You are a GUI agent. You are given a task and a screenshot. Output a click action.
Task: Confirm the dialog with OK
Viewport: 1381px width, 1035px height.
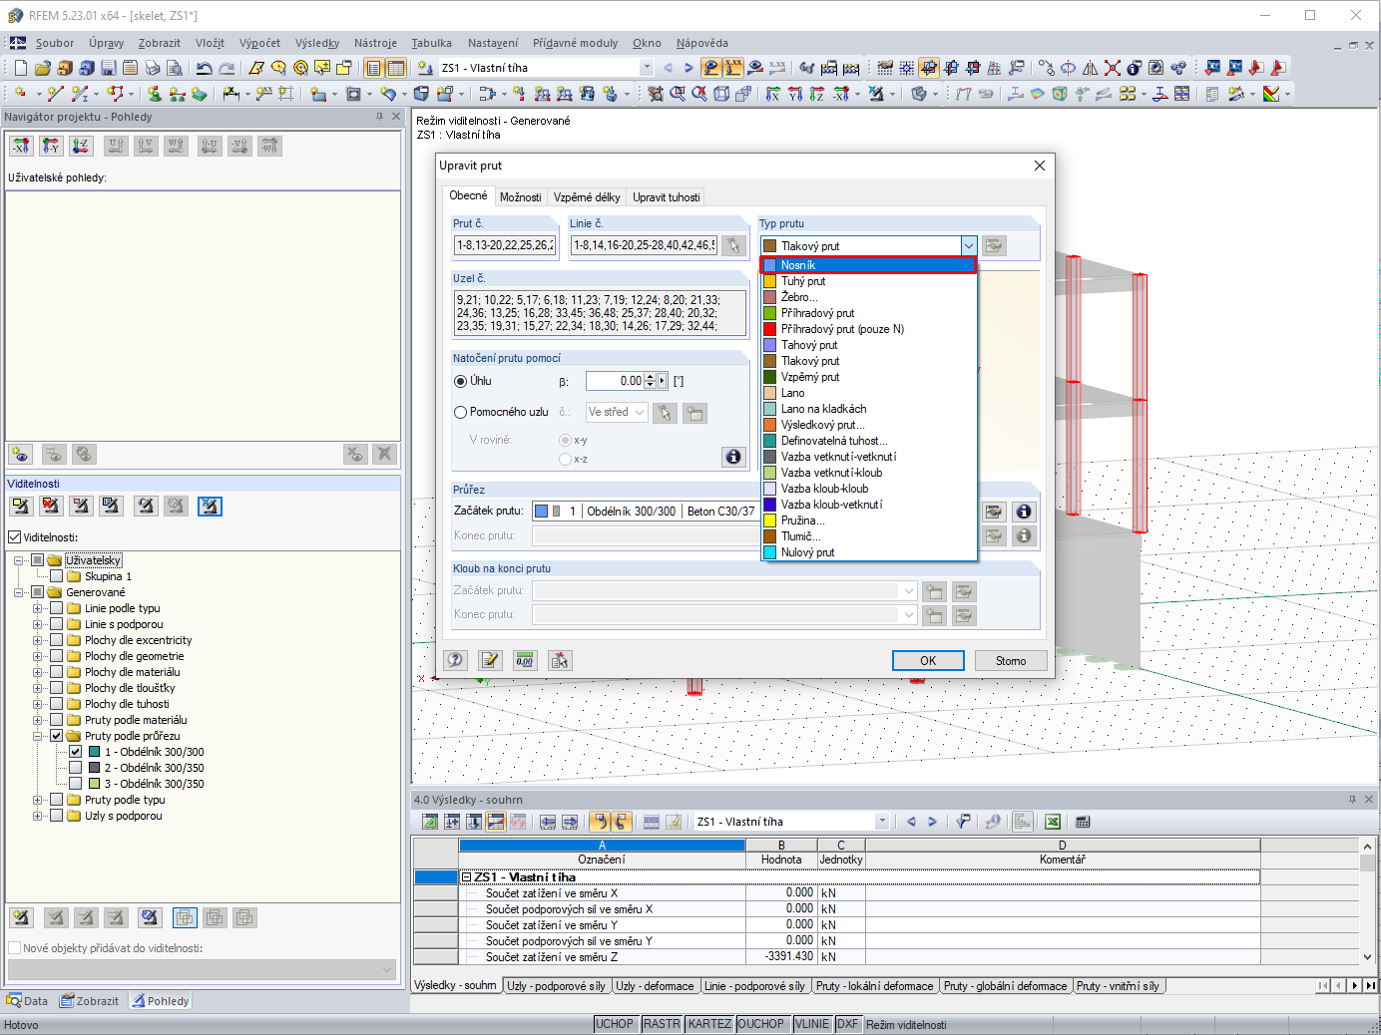tap(927, 660)
